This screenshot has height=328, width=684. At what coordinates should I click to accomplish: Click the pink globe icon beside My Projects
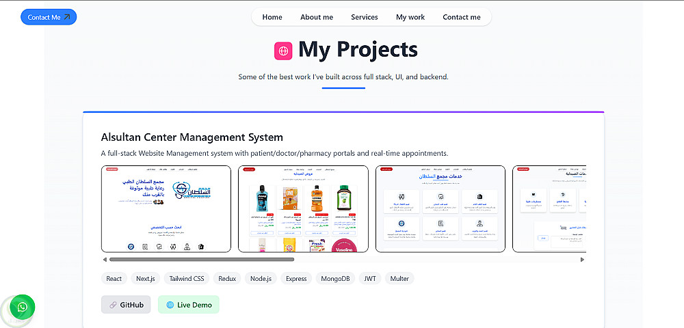click(283, 51)
